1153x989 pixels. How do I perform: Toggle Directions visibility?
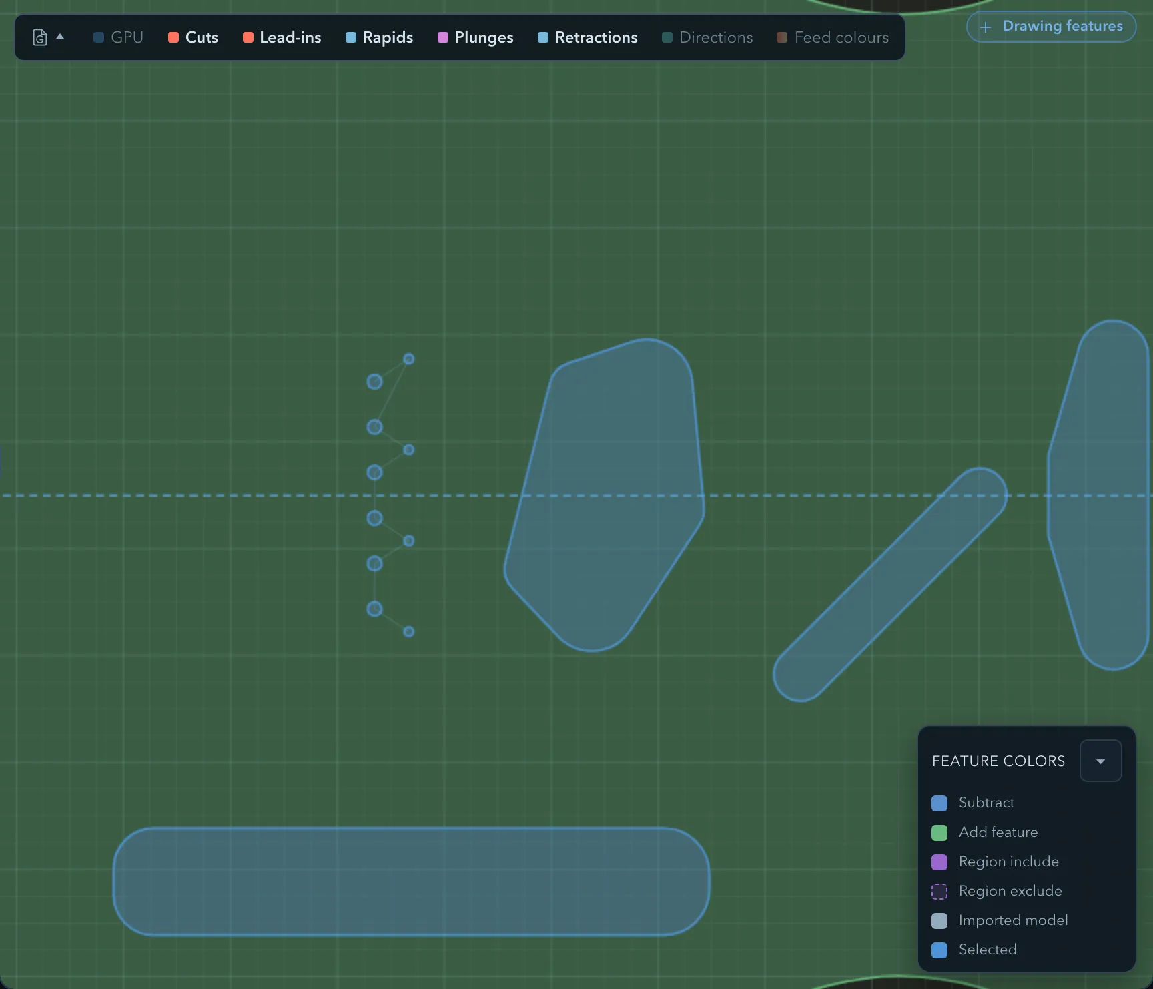coord(707,37)
